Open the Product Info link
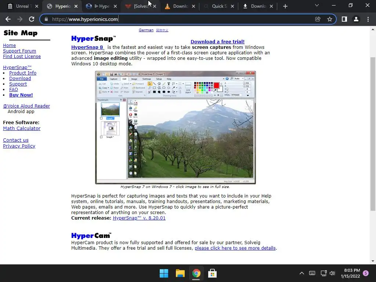Screen dimensions: 376x282 pos(23,73)
